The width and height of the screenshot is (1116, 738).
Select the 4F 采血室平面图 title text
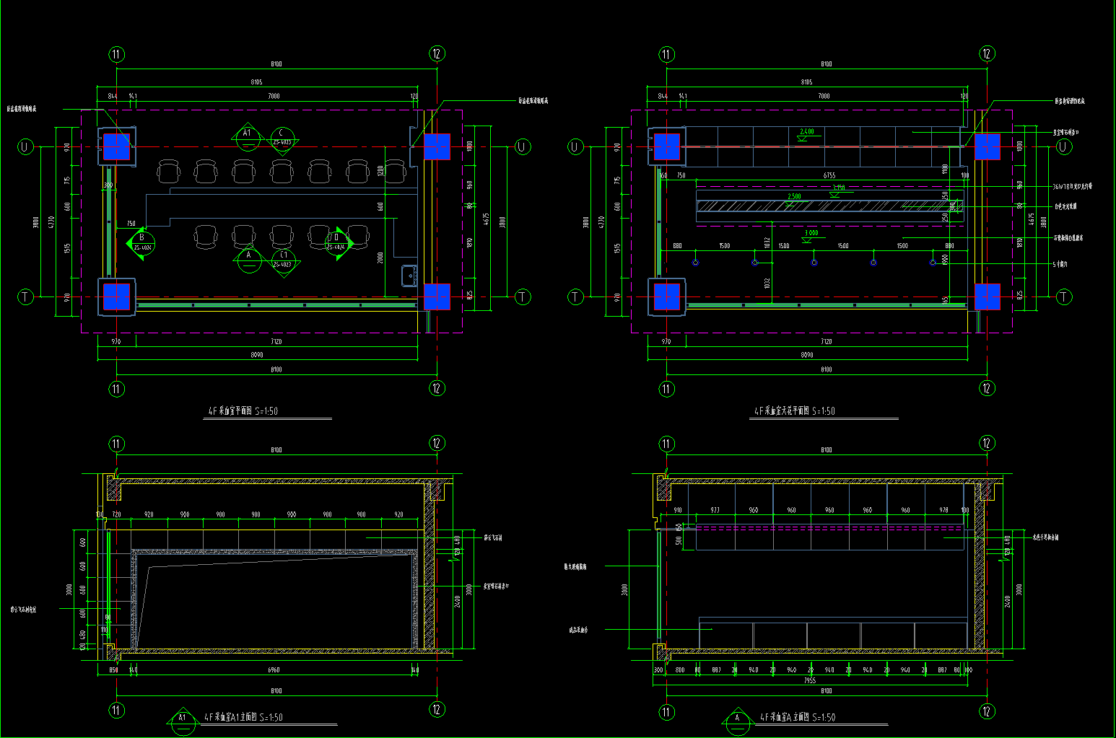click(x=243, y=411)
